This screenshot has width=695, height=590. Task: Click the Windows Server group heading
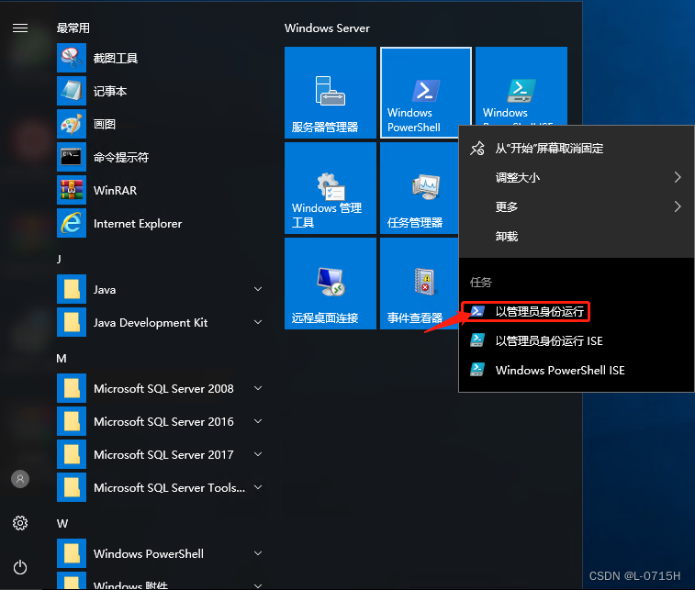[x=327, y=28]
